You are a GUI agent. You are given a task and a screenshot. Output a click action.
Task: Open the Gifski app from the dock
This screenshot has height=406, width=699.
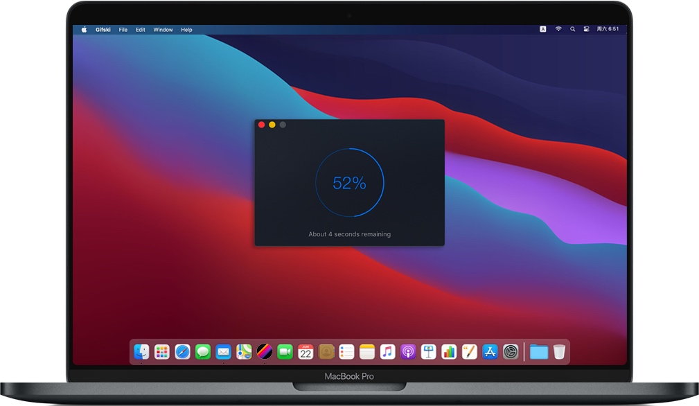point(264,351)
